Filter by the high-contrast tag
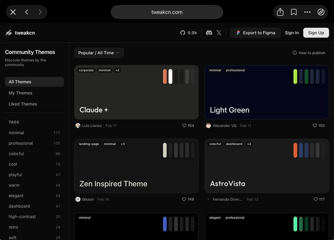 (34, 217)
